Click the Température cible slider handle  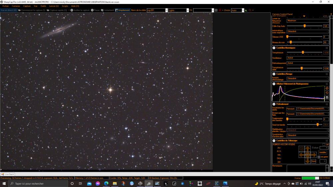pyautogui.click(x=302, y=68)
